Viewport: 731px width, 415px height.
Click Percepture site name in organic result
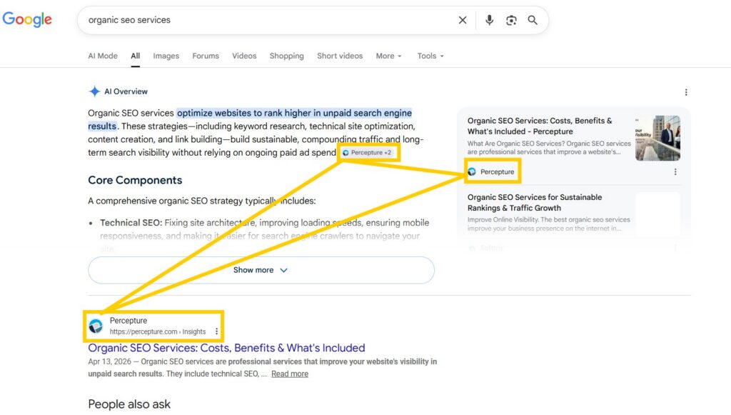128,320
